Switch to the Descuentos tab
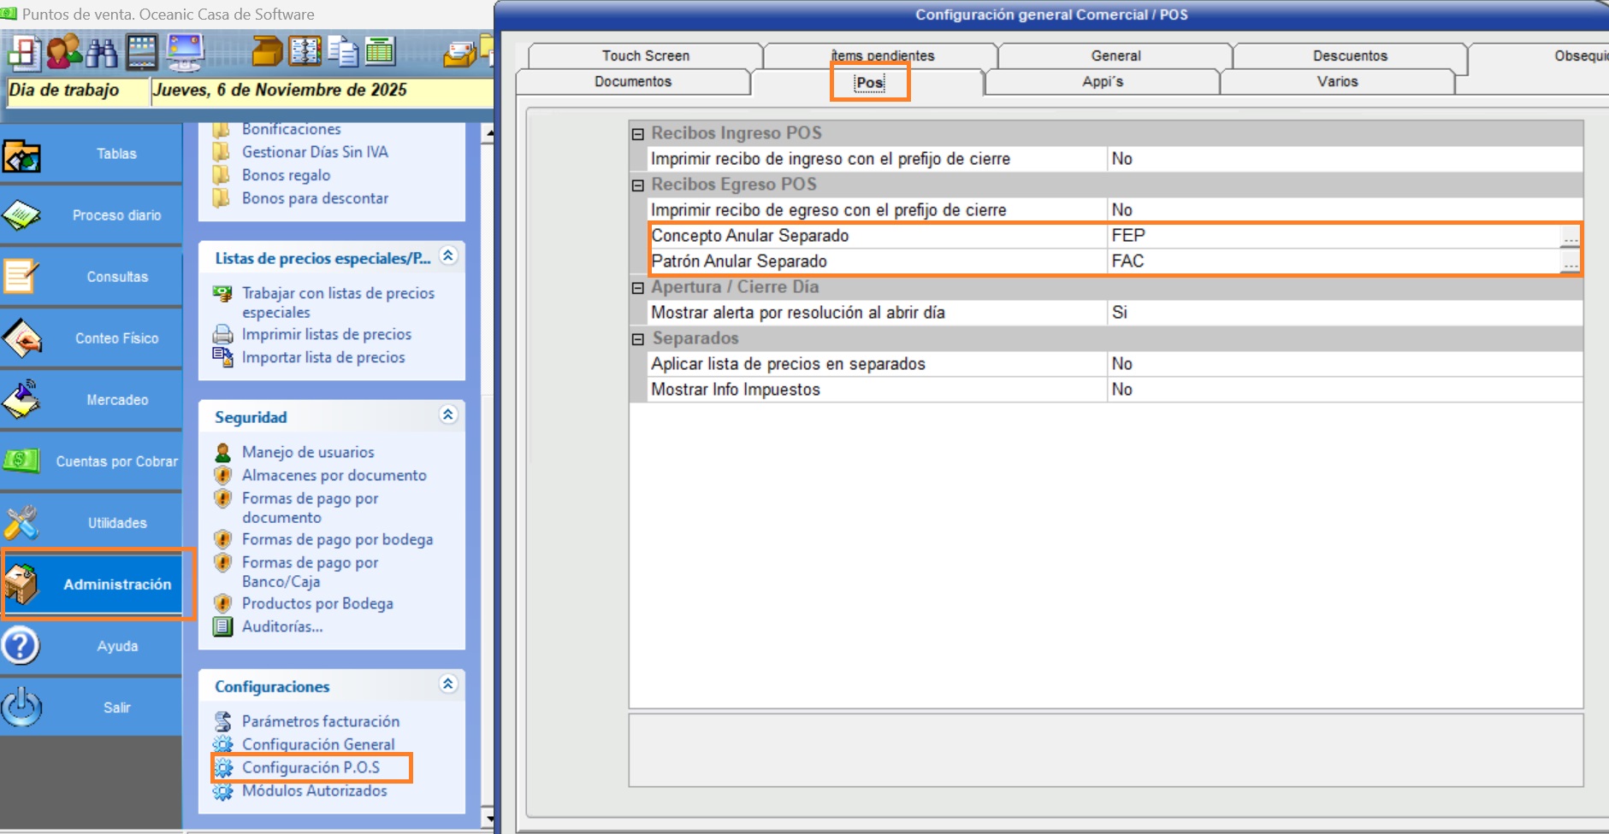The height and width of the screenshot is (834, 1609). pyautogui.click(x=1350, y=56)
